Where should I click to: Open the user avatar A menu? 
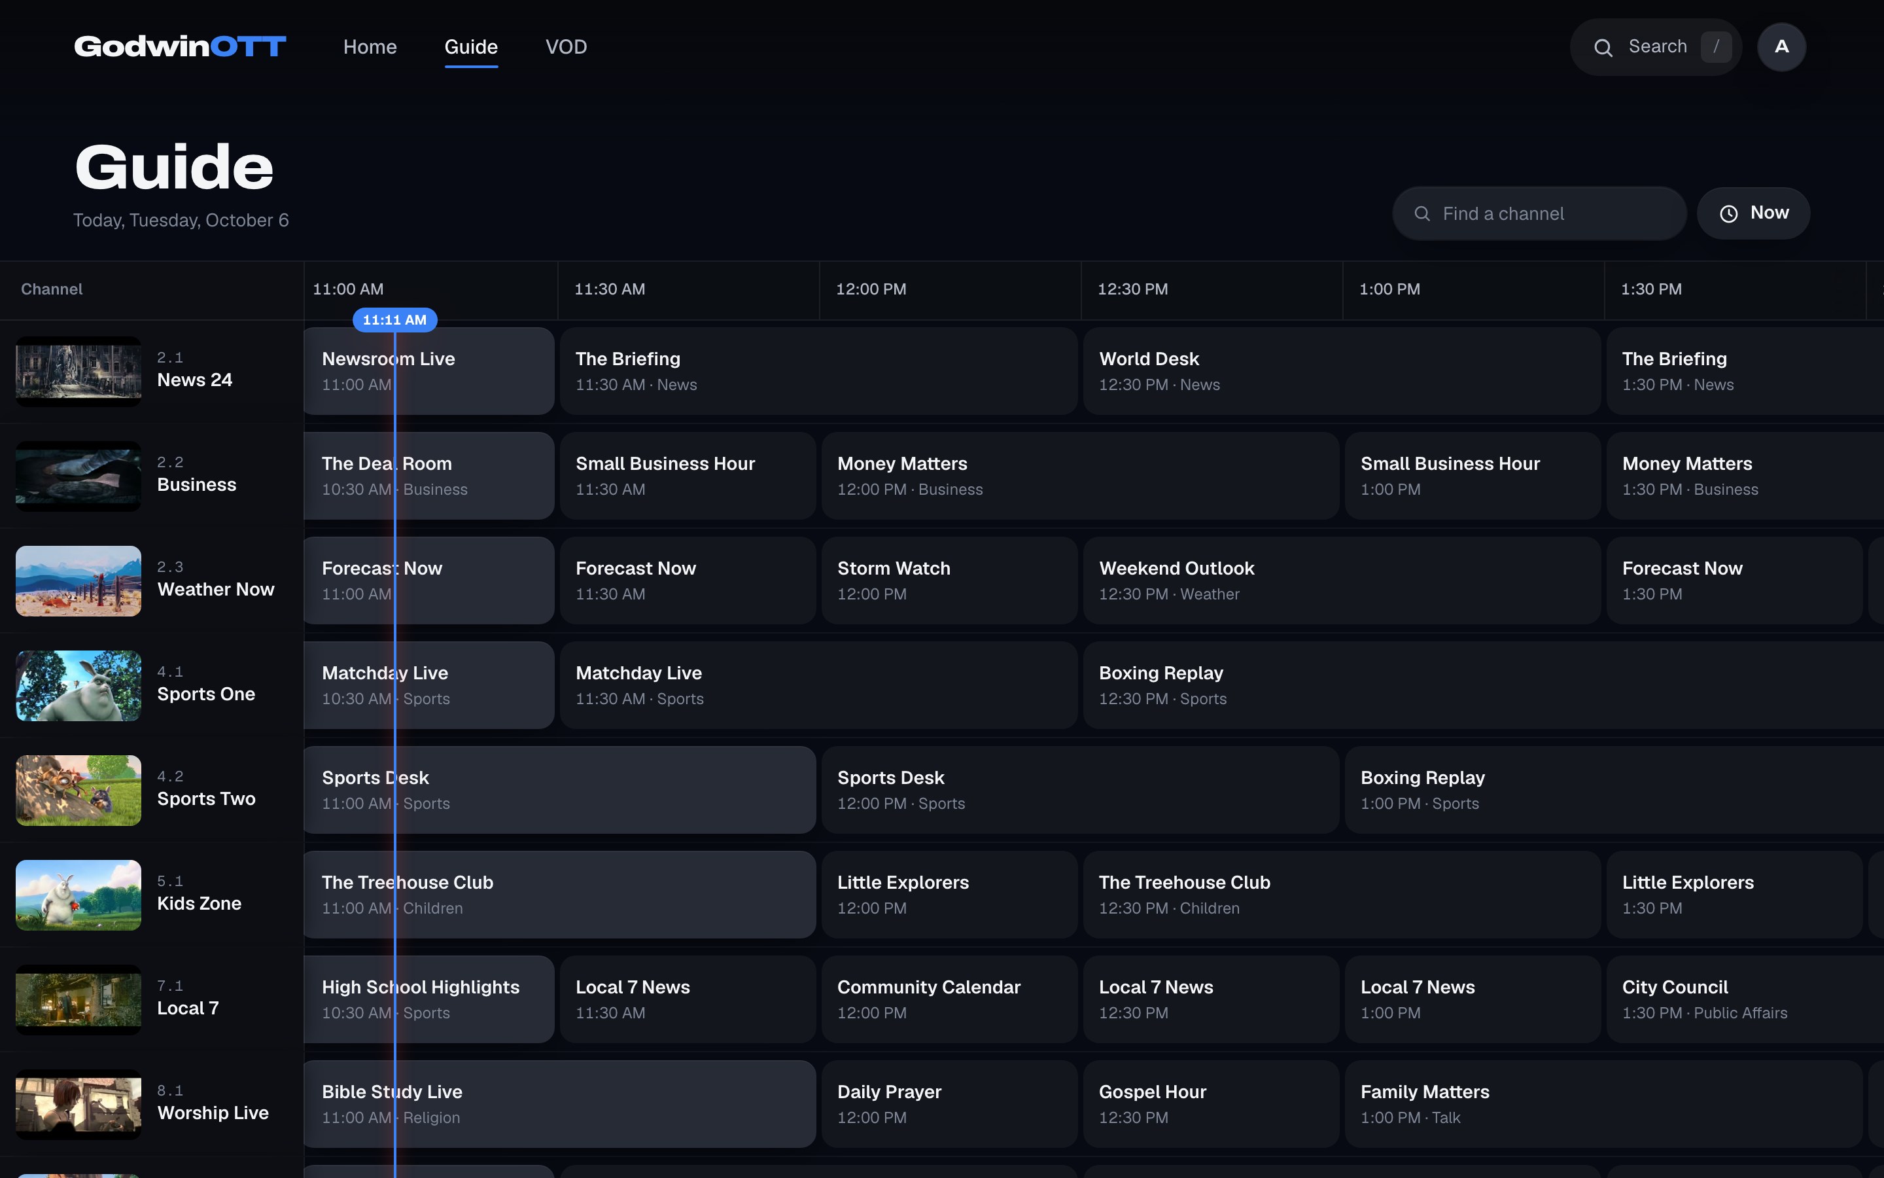[1781, 46]
